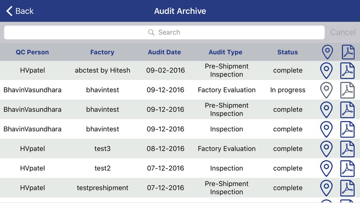Sort by Audit Date column header
The image size is (360, 203).
click(164, 52)
